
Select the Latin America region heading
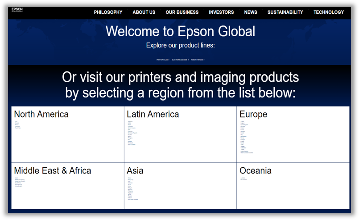point(153,114)
